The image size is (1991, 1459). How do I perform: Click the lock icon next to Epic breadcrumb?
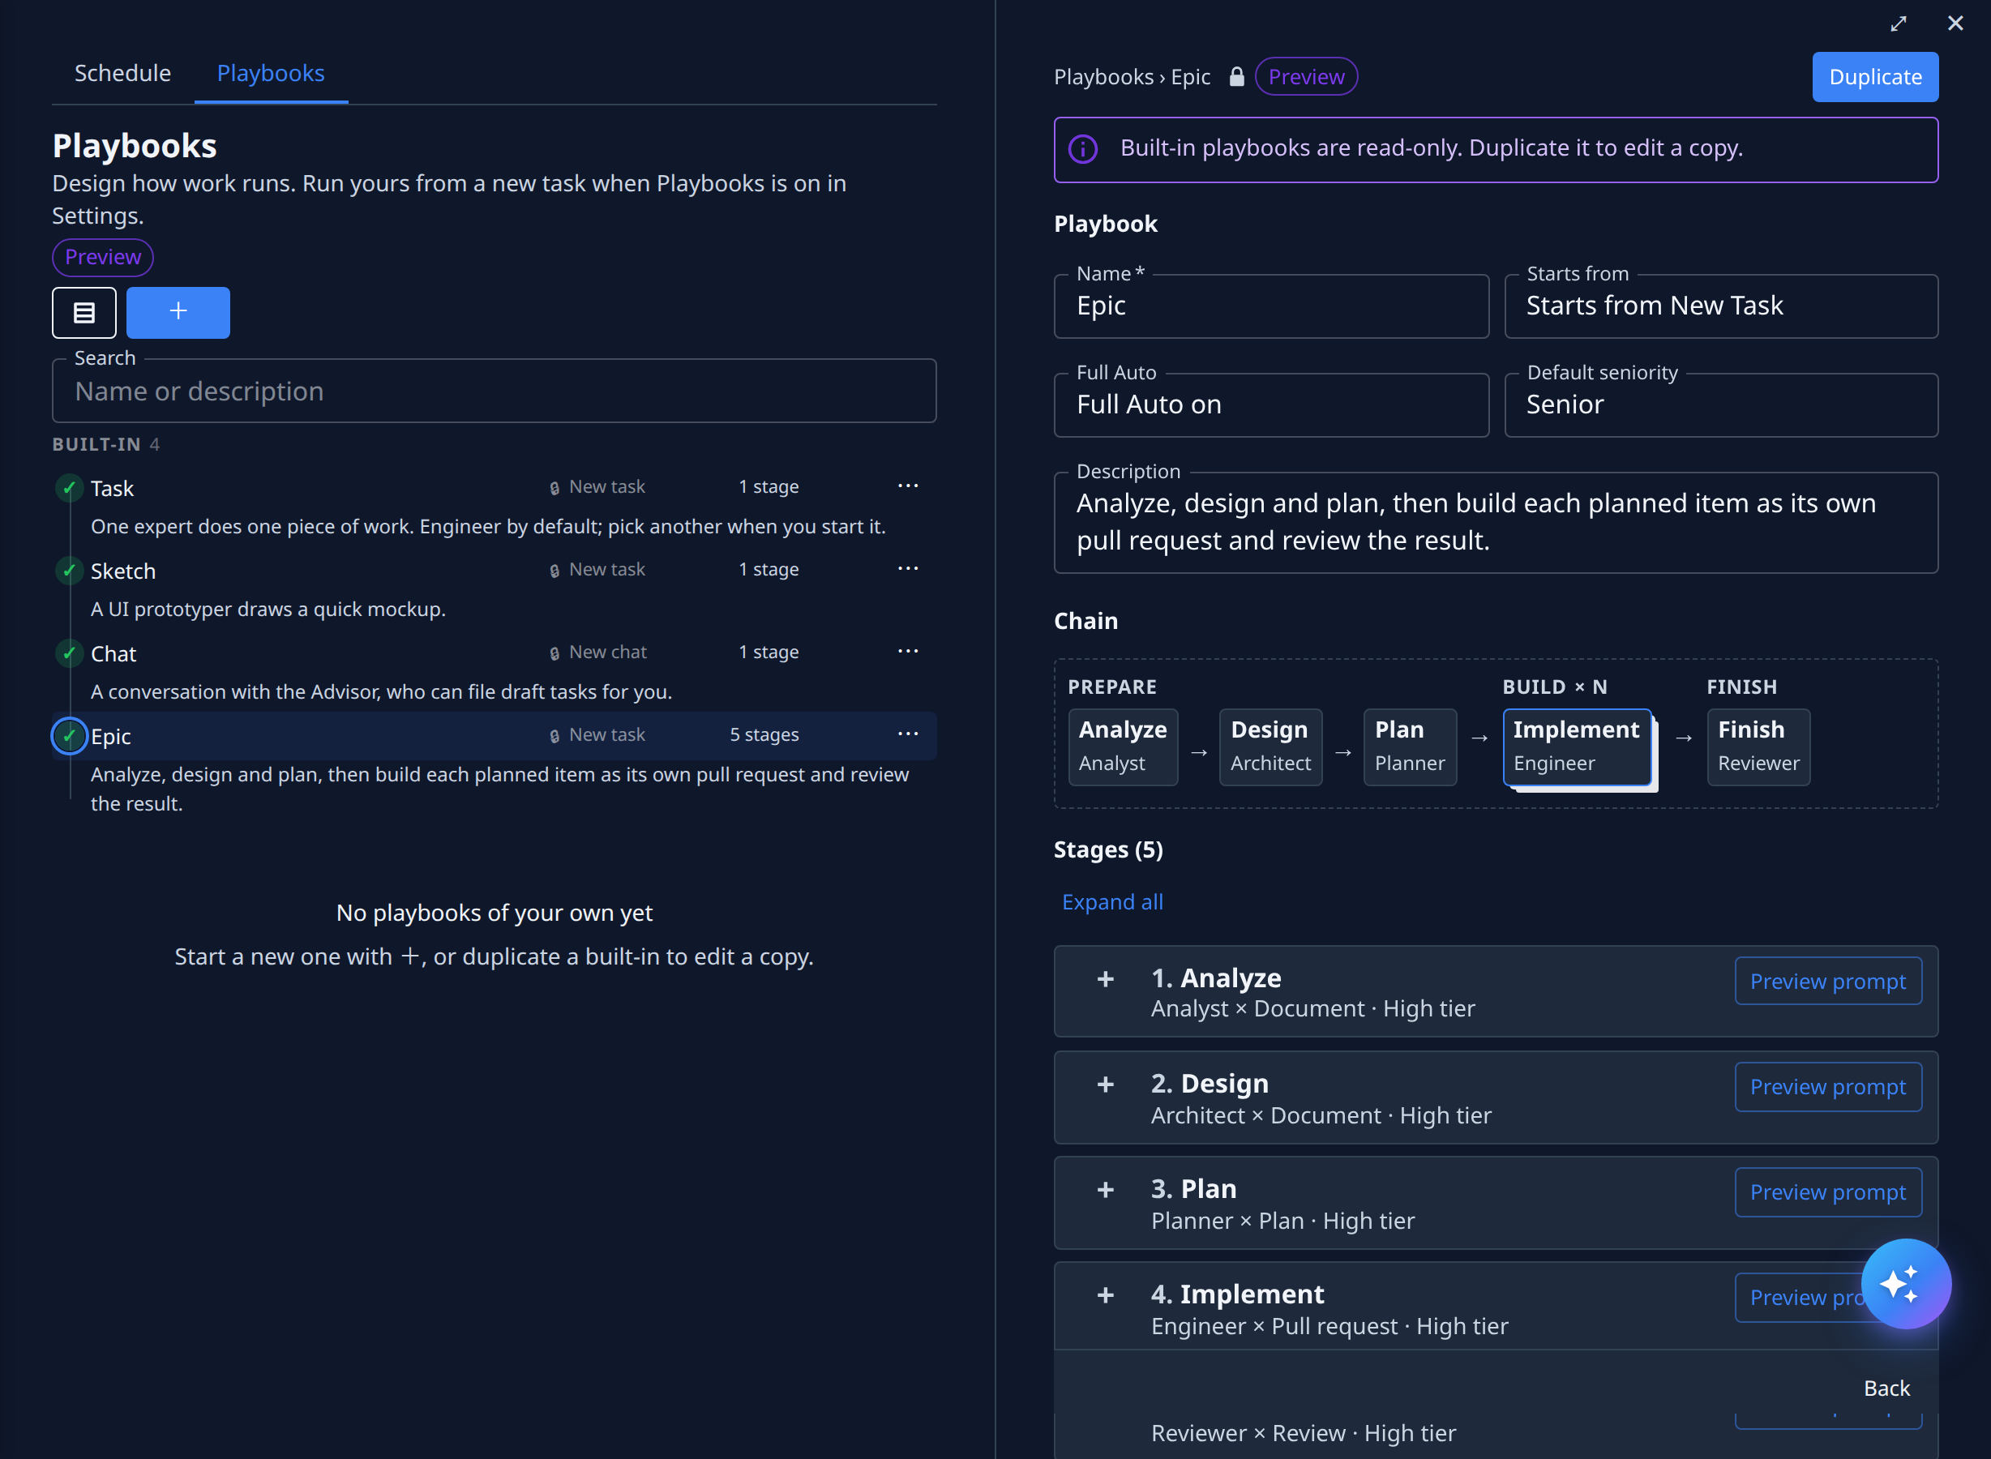pyautogui.click(x=1236, y=77)
